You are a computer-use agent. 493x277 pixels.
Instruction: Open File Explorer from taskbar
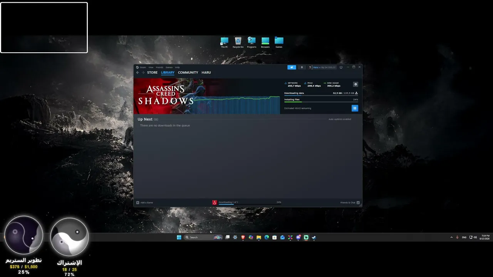(259, 237)
